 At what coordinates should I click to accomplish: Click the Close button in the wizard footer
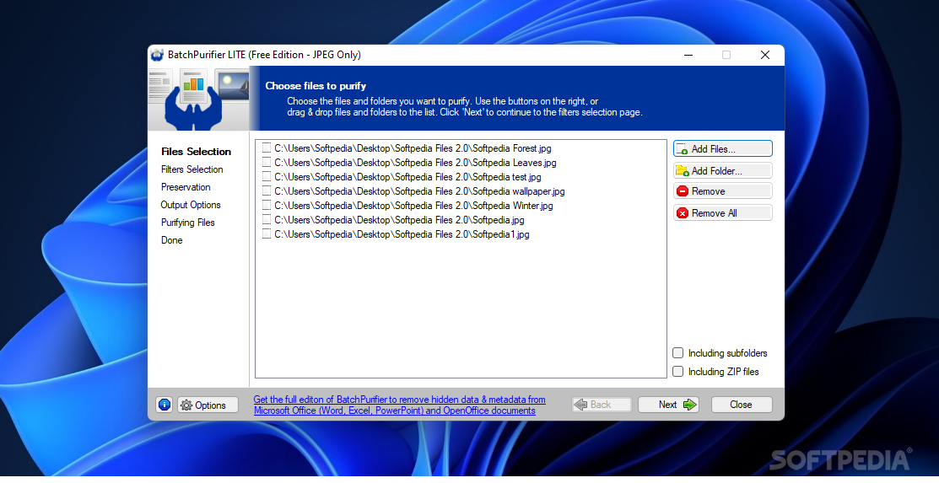(742, 405)
